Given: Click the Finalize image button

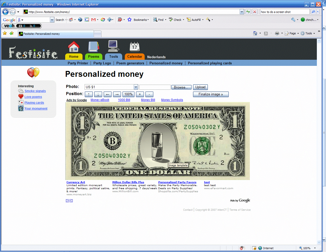Looking at the screenshot, I should [211, 94].
